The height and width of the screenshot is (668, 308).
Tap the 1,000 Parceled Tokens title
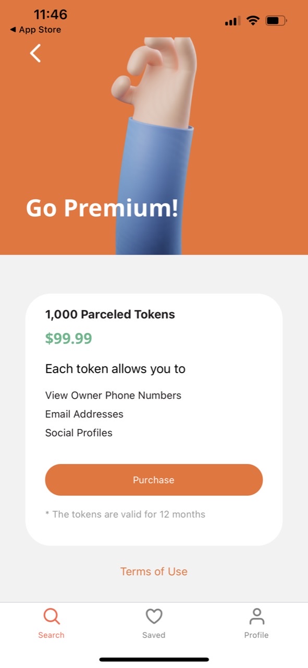(x=110, y=315)
